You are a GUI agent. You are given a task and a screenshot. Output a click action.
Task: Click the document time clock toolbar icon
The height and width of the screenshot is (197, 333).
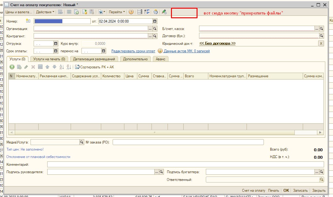[x=156, y=12]
